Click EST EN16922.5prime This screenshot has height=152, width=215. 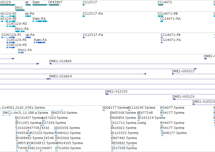(124, 128)
